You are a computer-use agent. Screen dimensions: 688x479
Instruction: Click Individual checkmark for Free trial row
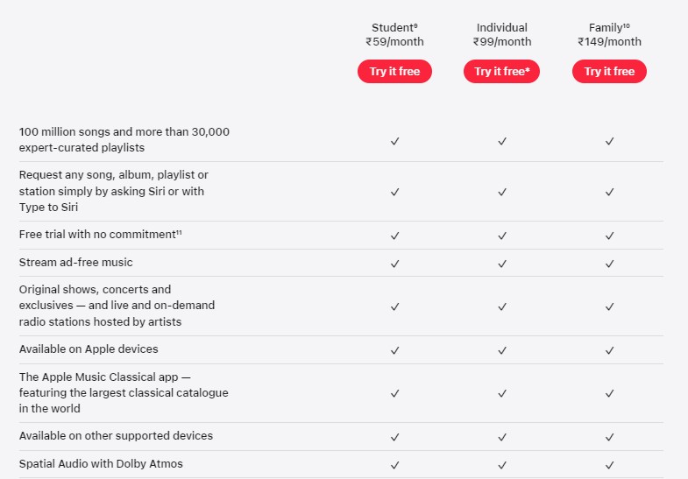502,236
